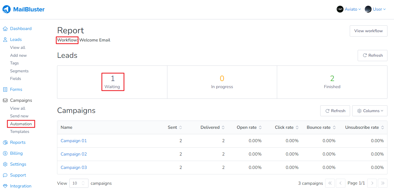Click the Support chat bubble icon
The image size is (394, 194).
[x=5, y=175]
